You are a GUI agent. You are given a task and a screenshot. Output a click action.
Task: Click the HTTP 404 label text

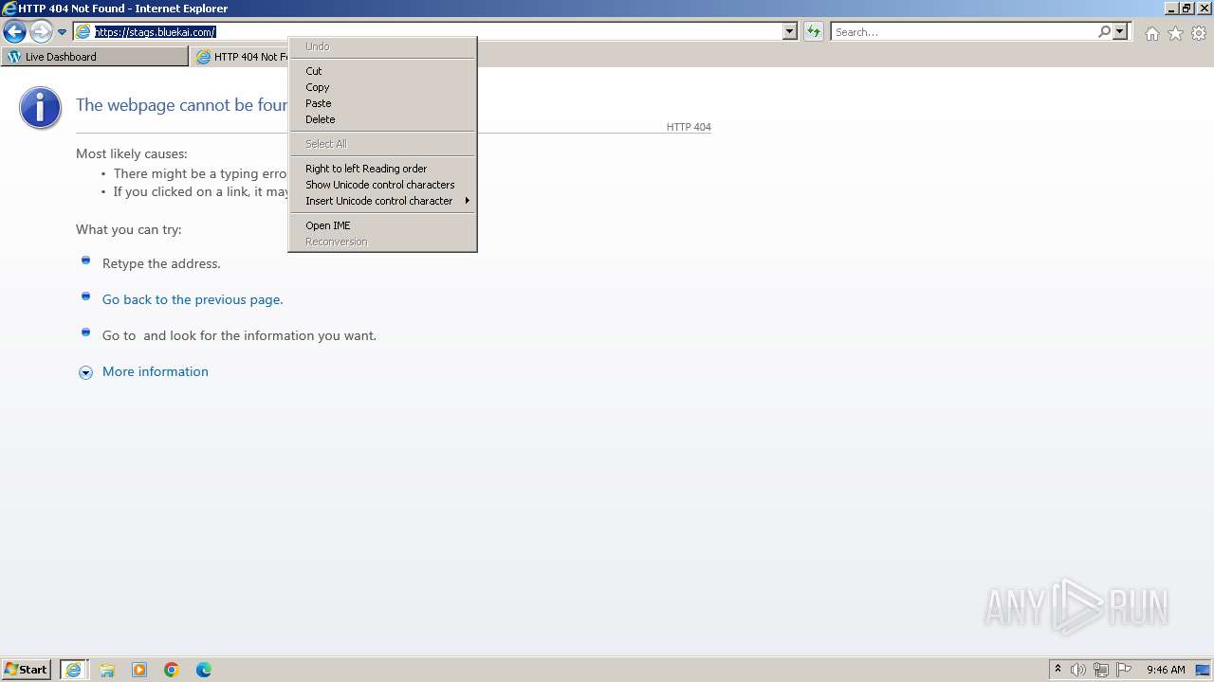coord(689,127)
